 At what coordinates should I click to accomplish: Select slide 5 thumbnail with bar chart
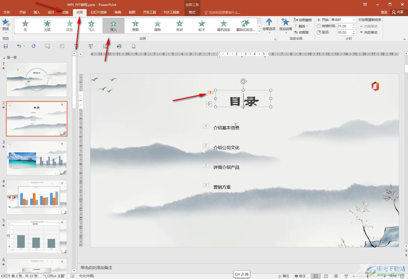pos(37,237)
